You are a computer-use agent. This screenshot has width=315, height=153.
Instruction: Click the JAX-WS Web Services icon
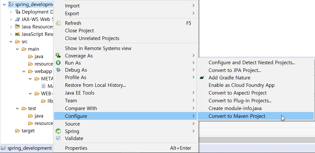pos(17,19)
